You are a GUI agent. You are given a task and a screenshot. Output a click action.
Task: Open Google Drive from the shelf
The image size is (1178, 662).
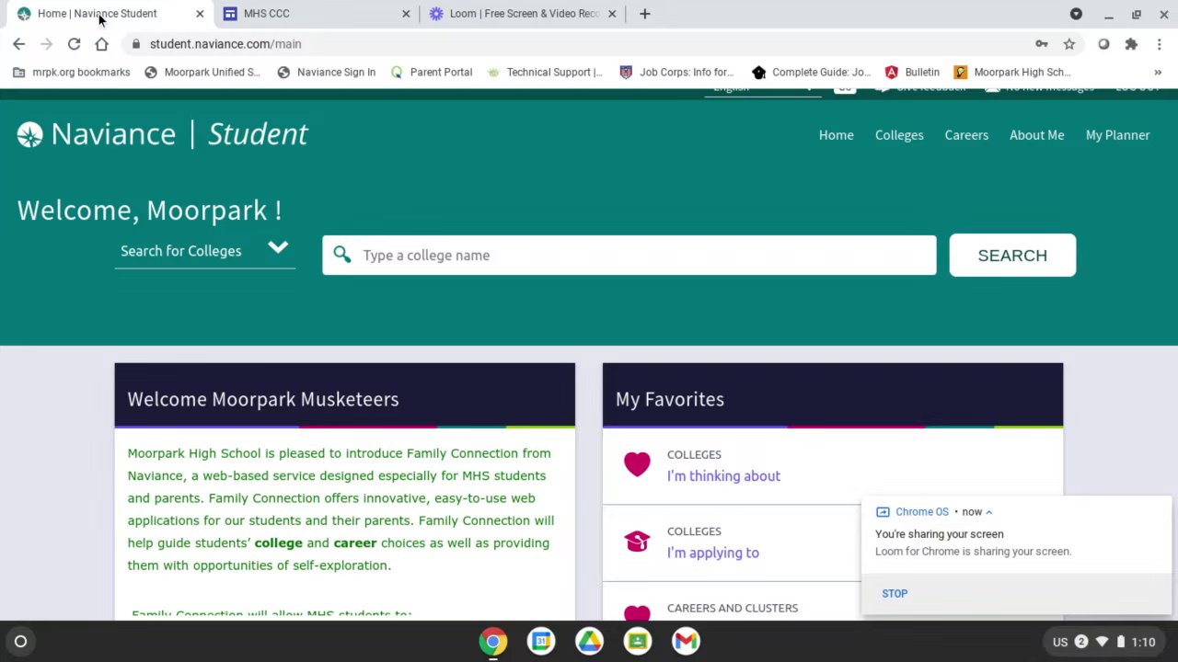click(x=590, y=642)
